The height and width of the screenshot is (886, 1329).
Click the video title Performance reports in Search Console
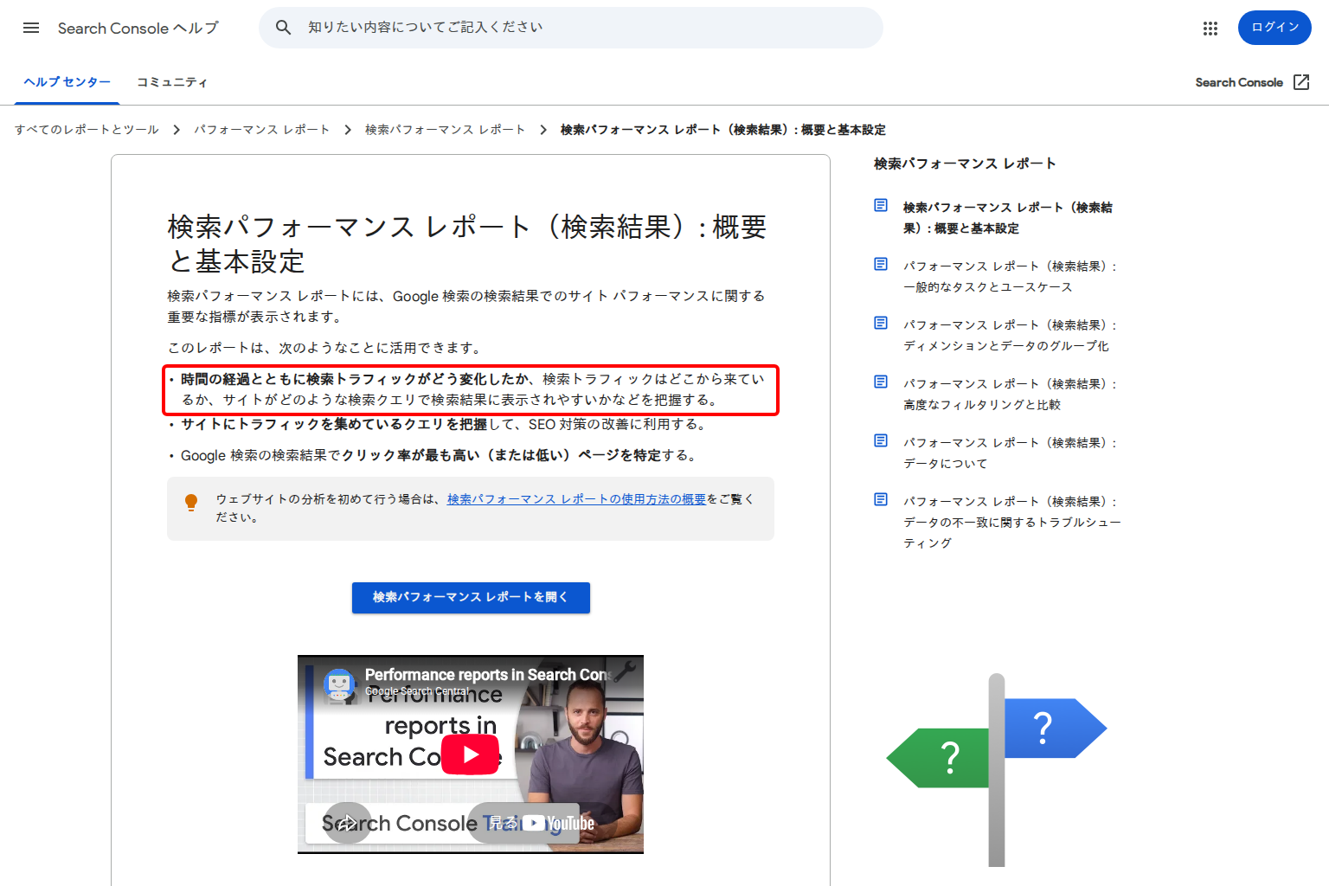[487, 675]
